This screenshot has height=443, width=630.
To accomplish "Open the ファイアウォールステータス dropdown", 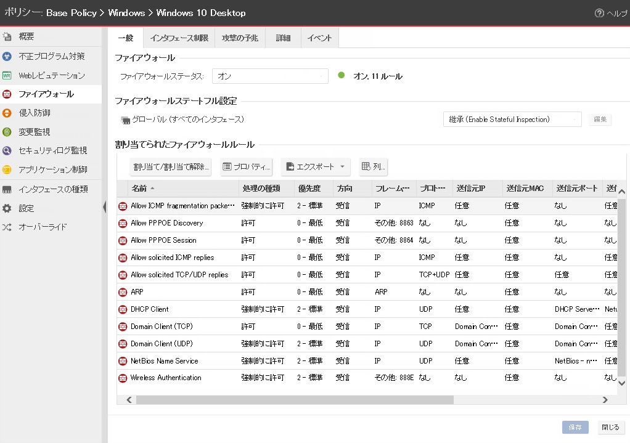I will tap(270, 76).
